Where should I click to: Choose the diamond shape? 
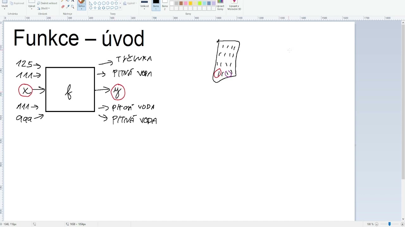click(x=95, y=3)
